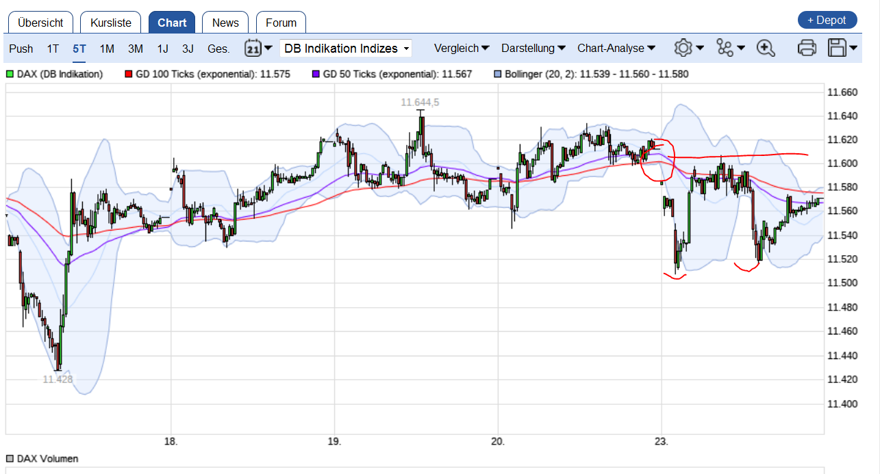Screen dimensions: 880x474
Task: Select the 1M timeframe
Action: pos(107,49)
